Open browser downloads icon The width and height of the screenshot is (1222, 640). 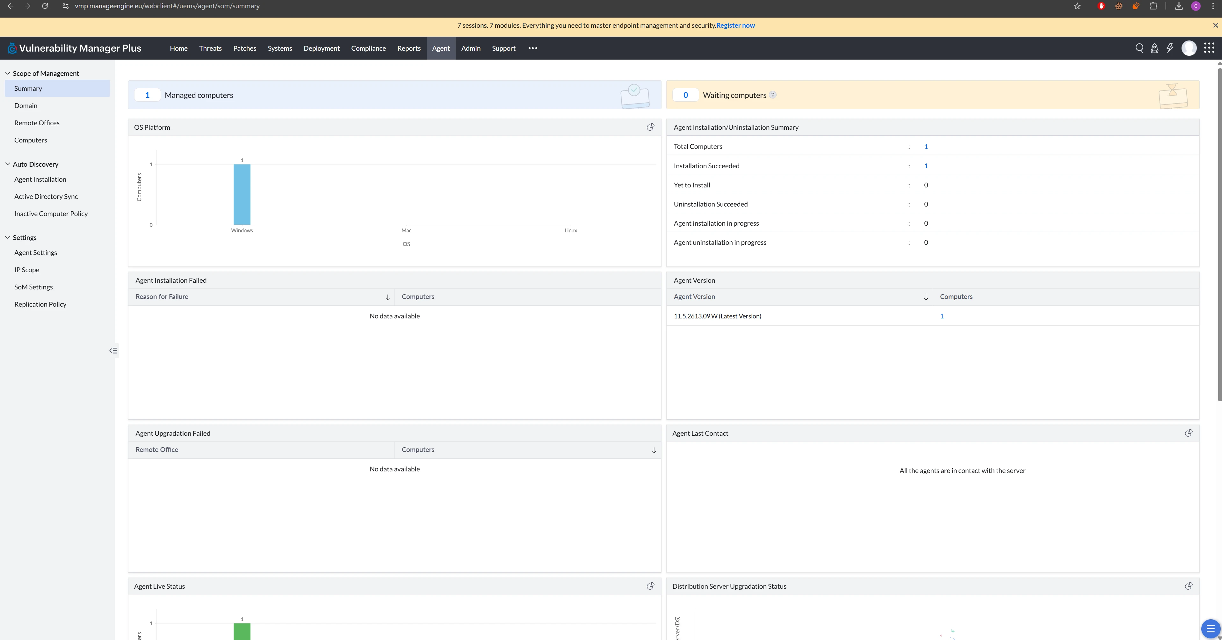tap(1179, 6)
